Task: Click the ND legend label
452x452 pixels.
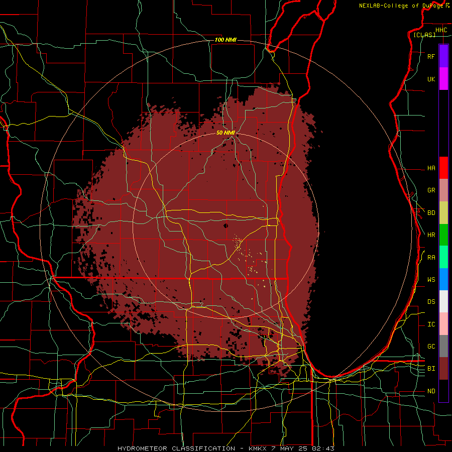Action: click(x=431, y=391)
